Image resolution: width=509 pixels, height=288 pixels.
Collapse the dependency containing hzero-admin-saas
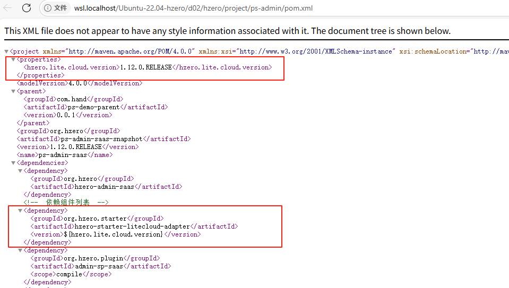20,171
